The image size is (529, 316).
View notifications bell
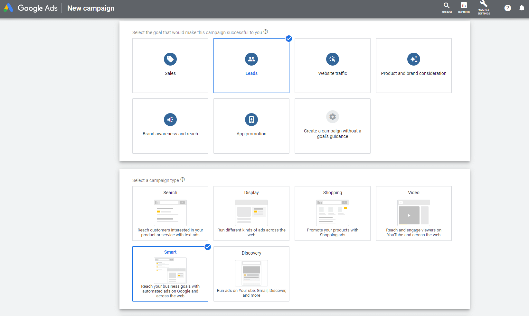coord(522,8)
